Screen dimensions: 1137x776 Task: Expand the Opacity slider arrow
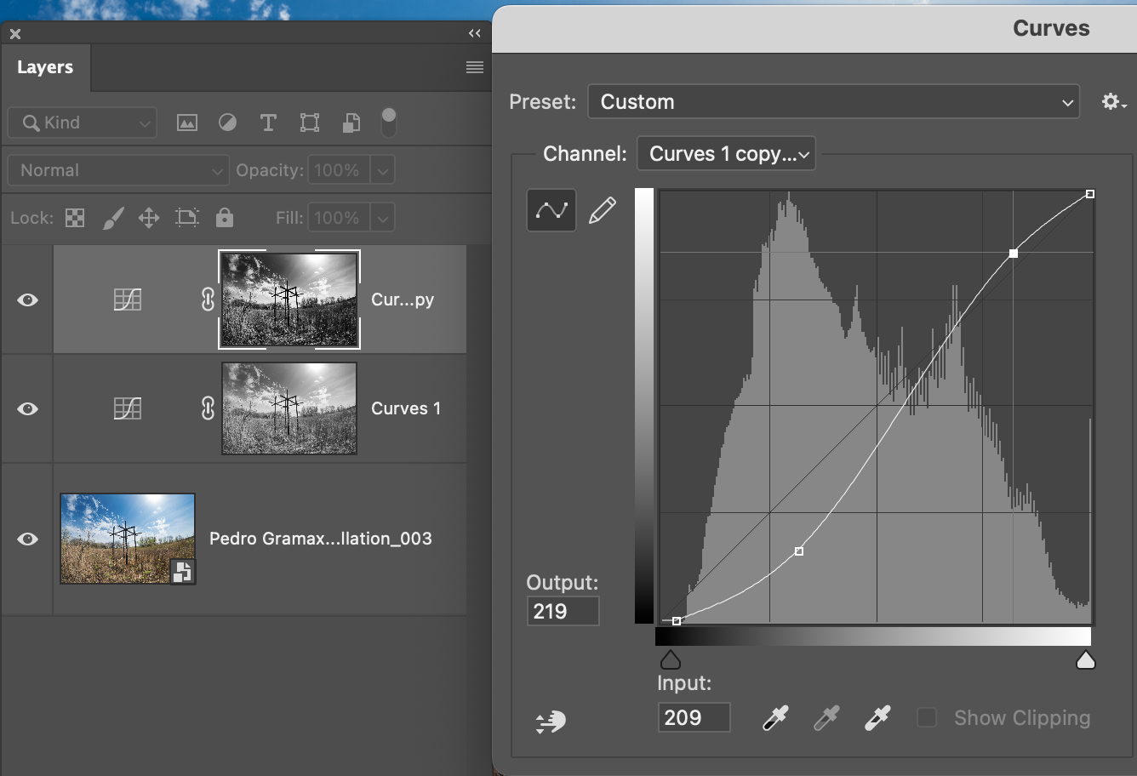[383, 170]
